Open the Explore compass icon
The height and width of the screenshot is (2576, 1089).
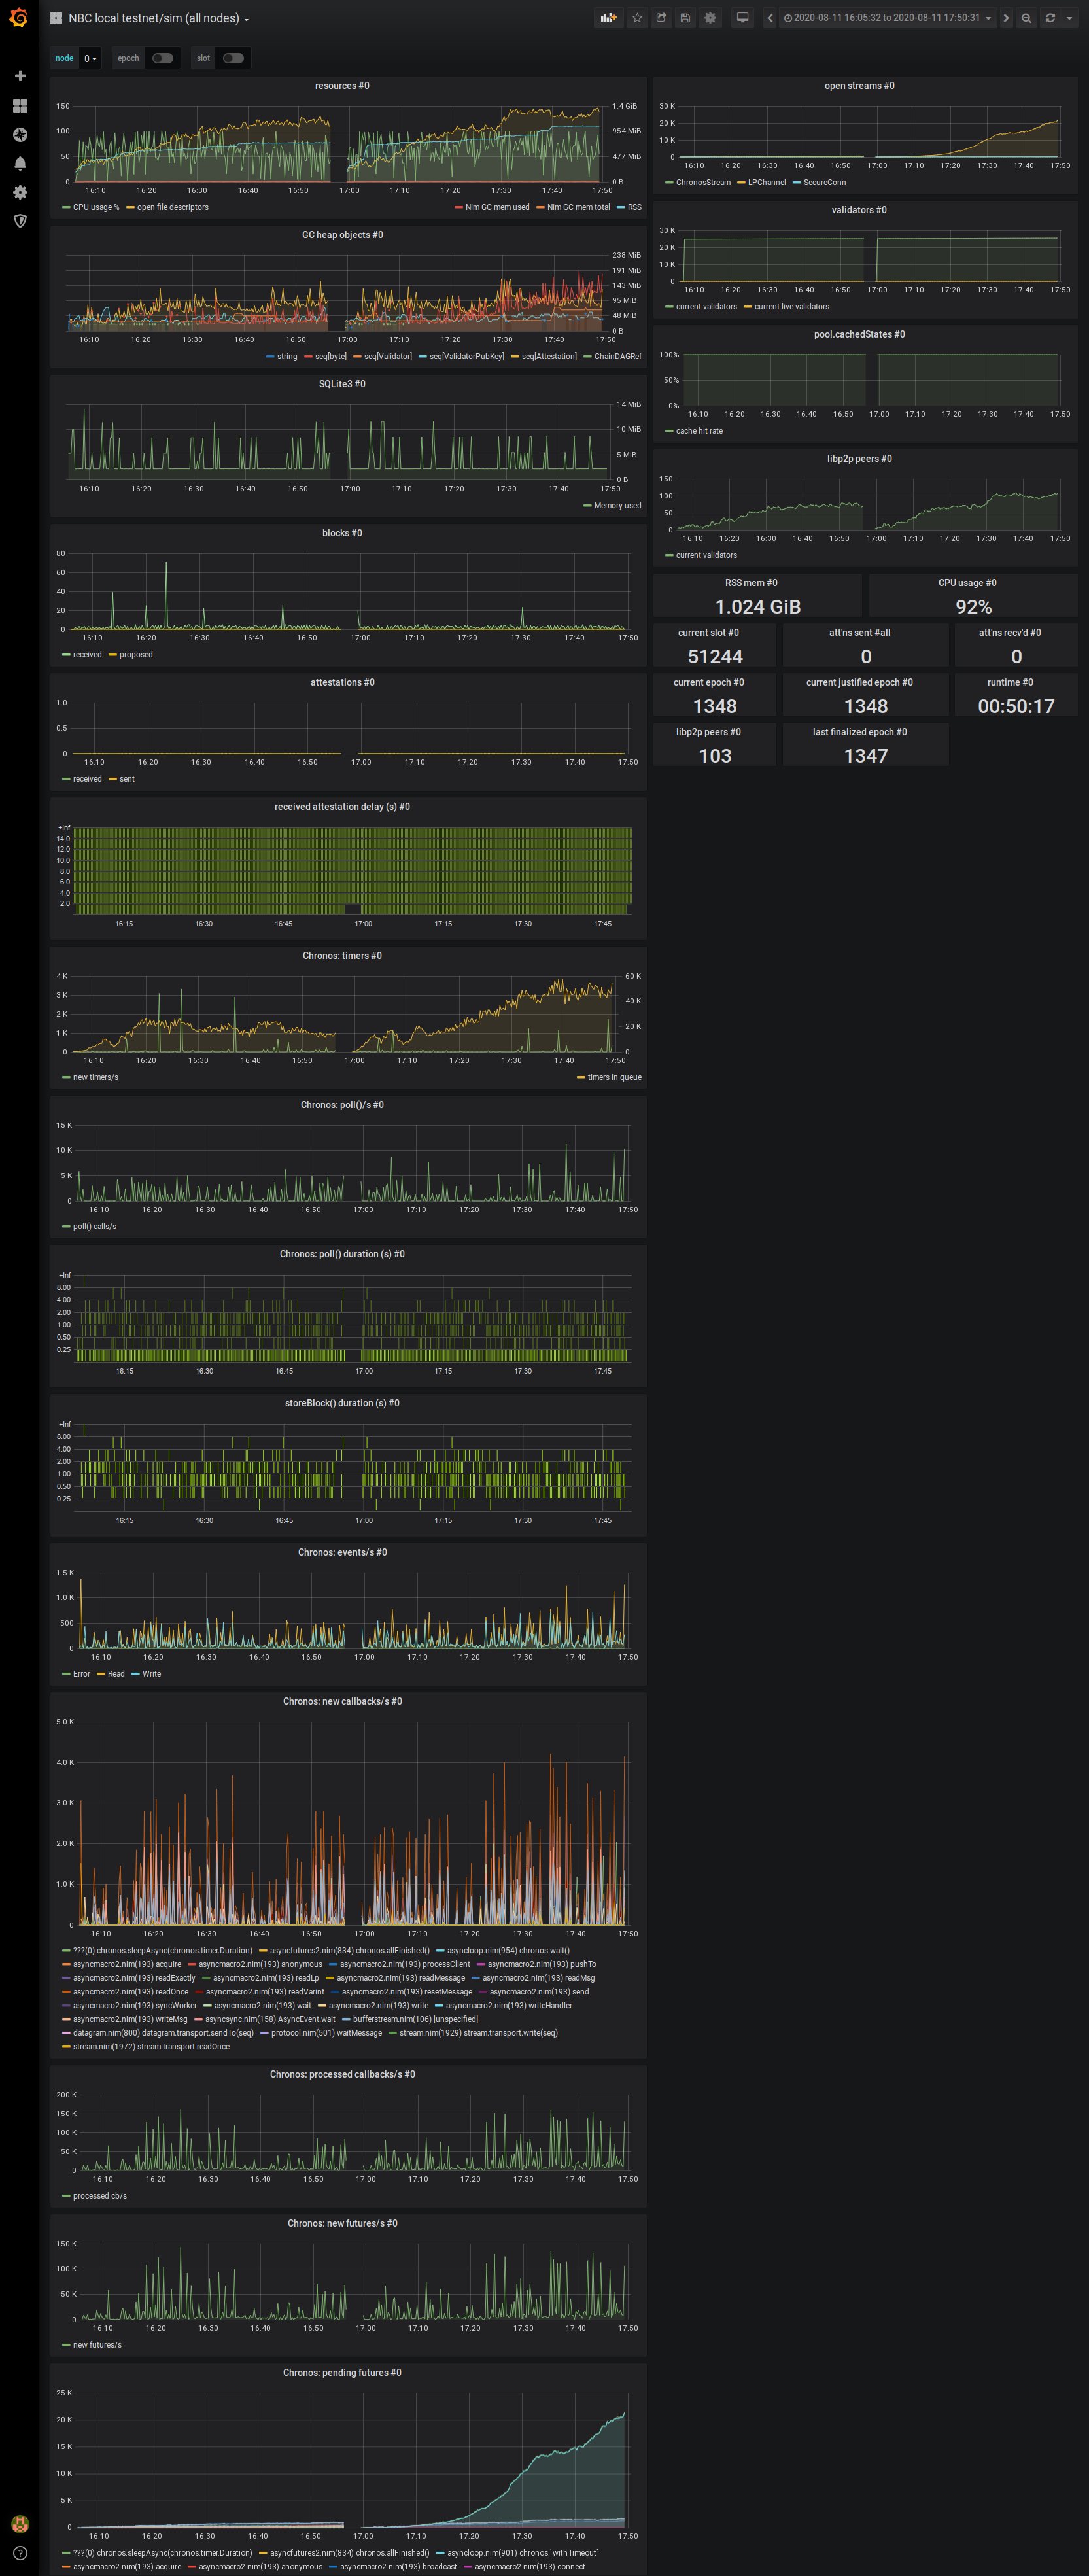click(x=19, y=134)
